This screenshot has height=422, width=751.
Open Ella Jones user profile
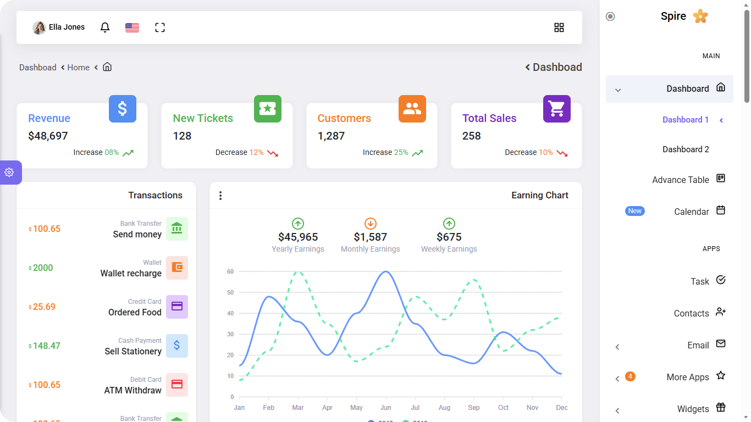(x=59, y=27)
